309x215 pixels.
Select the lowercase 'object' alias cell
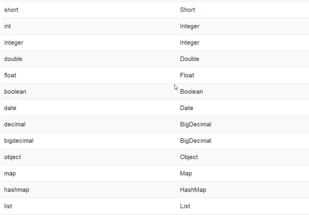click(13, 157)
